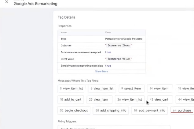This screenshot has height=129, width=194.
Task: Select message 25 view_item
Action: tap(99, 100)
